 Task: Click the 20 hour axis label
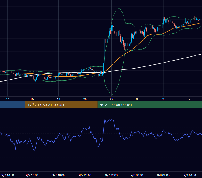tap(85, 99)
